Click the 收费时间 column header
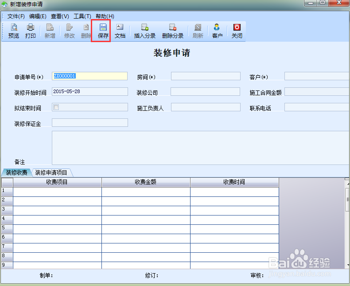The width and height of the screenshot is (350, 286). click(x=234, y=182)
